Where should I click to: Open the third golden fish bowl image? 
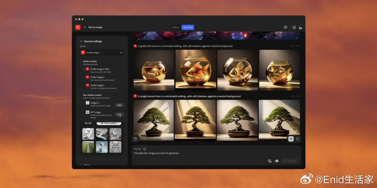238,70
